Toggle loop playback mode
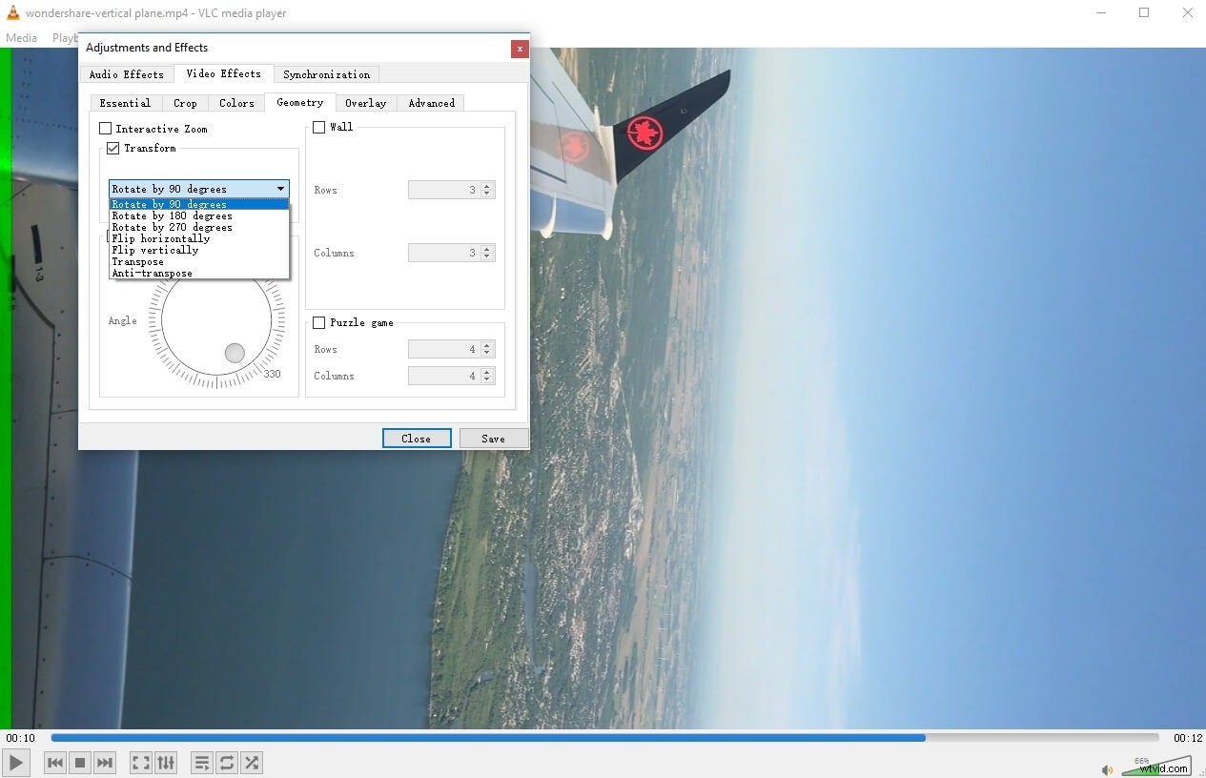1206x778 pixels. 227,762
